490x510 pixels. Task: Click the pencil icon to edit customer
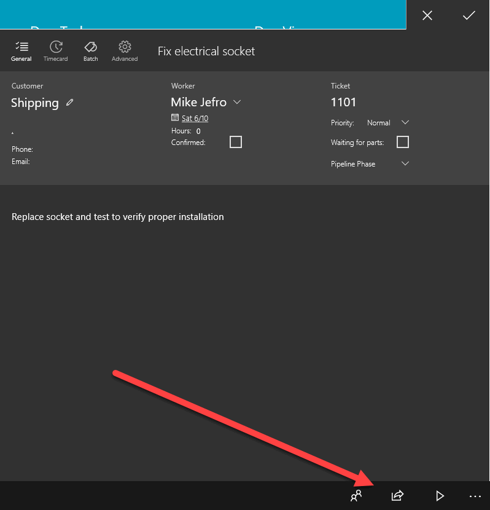pyautogui.click(x=70, y=103)
